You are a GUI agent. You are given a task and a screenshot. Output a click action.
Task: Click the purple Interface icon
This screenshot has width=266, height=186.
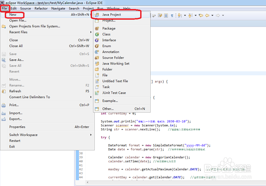tap(97, 40)
